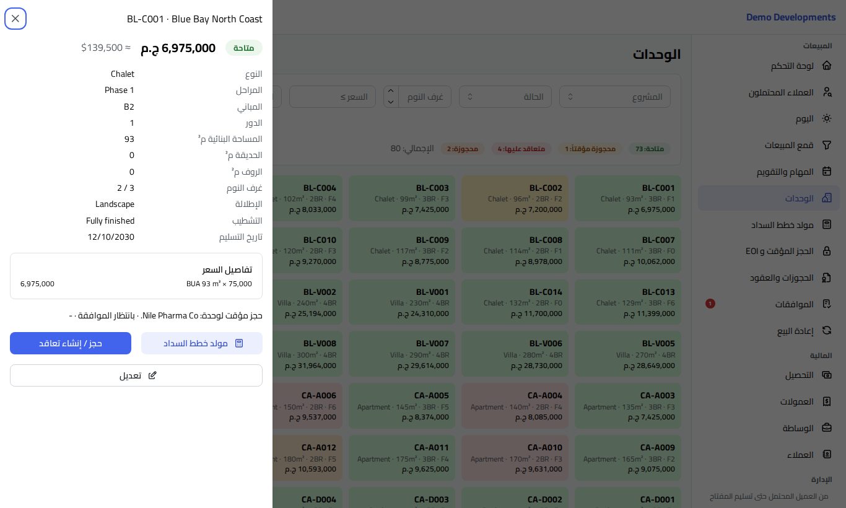
Task: Click the pencil icon on edit button
Action: 152,375
